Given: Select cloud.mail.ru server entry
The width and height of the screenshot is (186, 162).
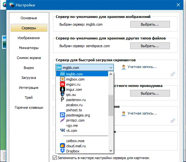Looking at the screenshot, I should pyautogui.click(x=82, y=146).
